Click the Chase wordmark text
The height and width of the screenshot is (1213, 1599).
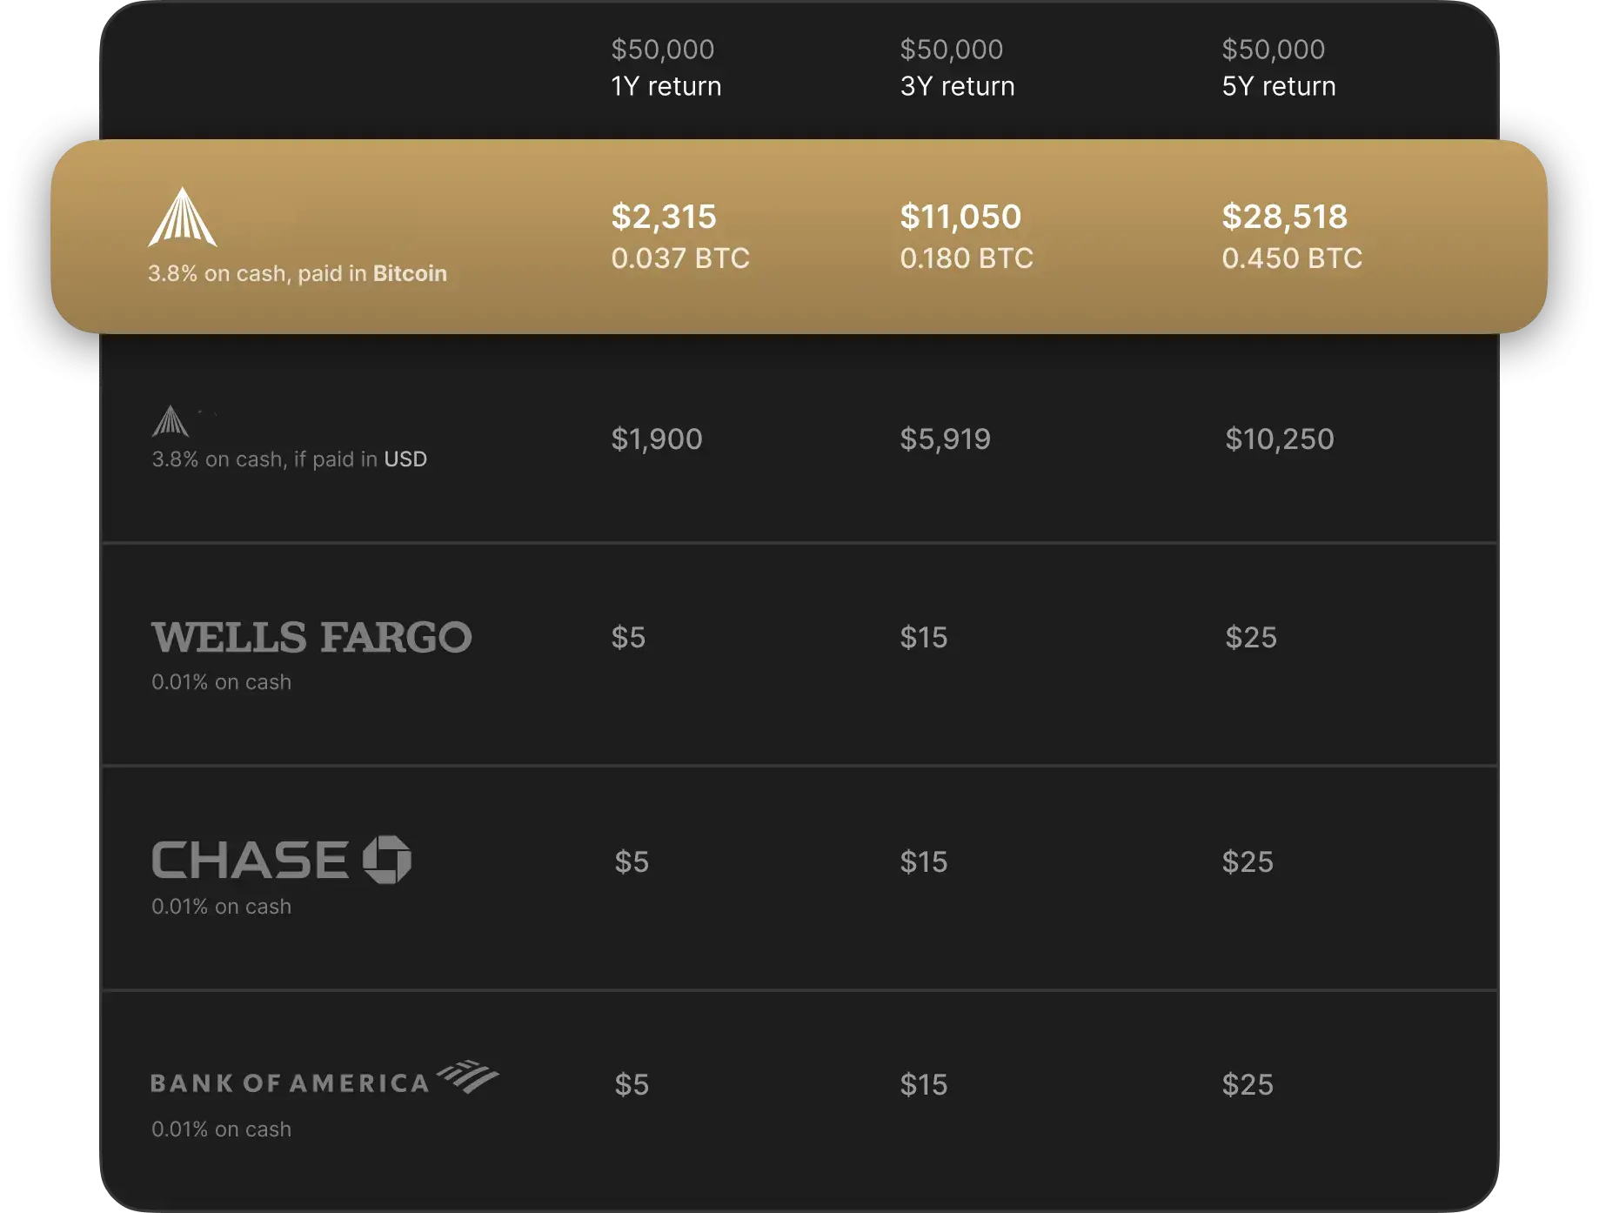(251, 860)
